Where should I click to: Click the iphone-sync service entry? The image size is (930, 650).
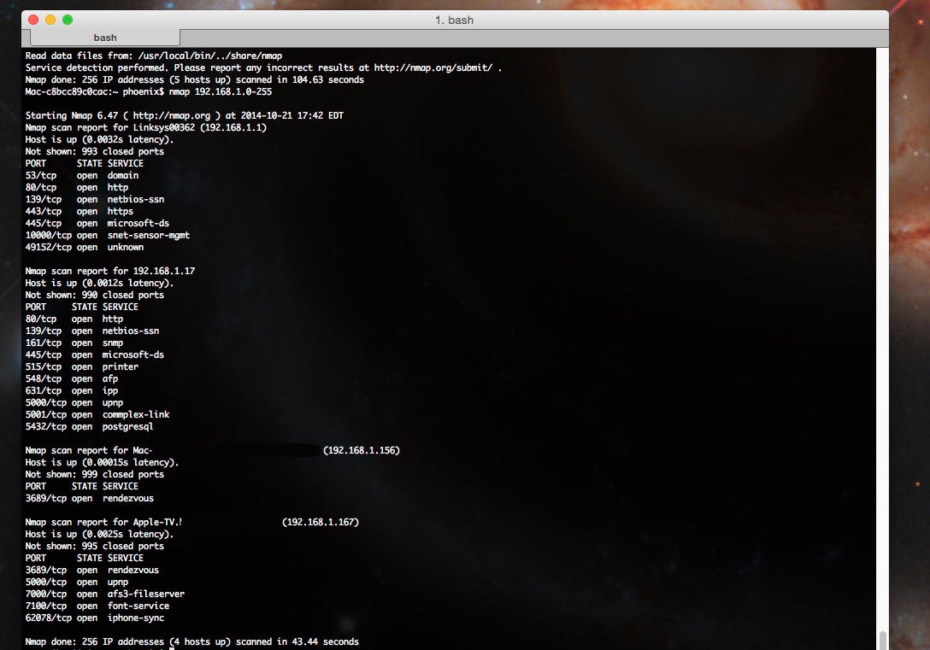[136, 618]
